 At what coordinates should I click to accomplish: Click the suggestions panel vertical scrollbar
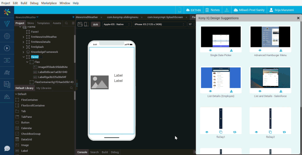(x=301, y=62)
